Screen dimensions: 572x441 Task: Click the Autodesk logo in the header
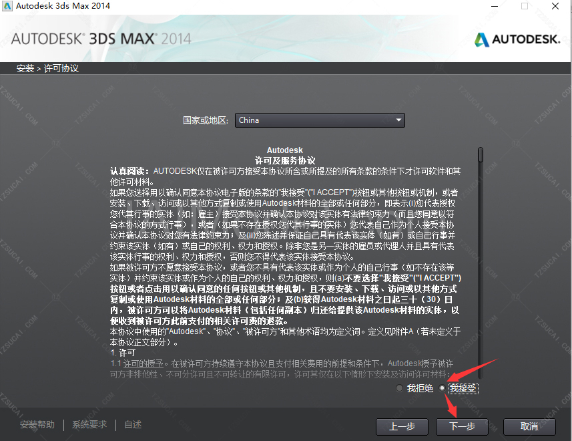[x=517, y=39]
